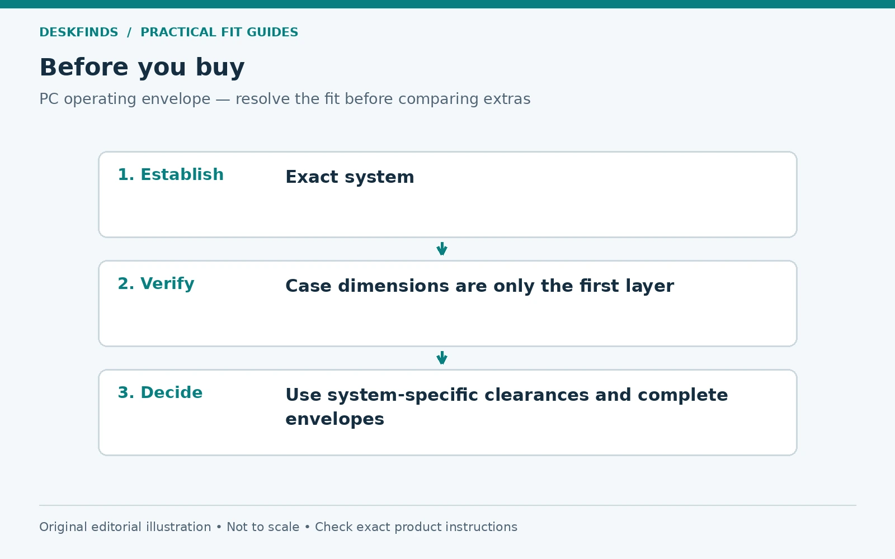Select the footer note "Original editorial illustration"
Image resolution: width=895 pixels, height=559 pixels.
pyautogui.click(x=125, y=527)
